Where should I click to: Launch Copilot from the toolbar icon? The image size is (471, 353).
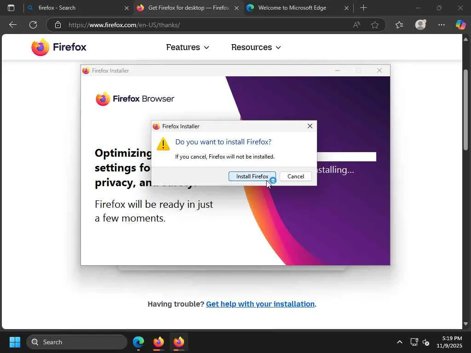coord(460,25)
